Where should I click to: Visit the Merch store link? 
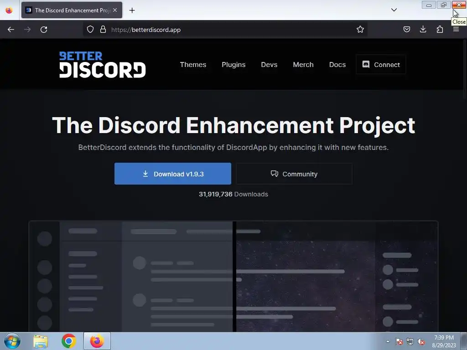[303, 65]
